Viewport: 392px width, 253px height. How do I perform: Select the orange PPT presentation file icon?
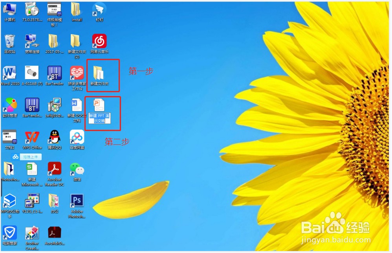coord(99,105)
